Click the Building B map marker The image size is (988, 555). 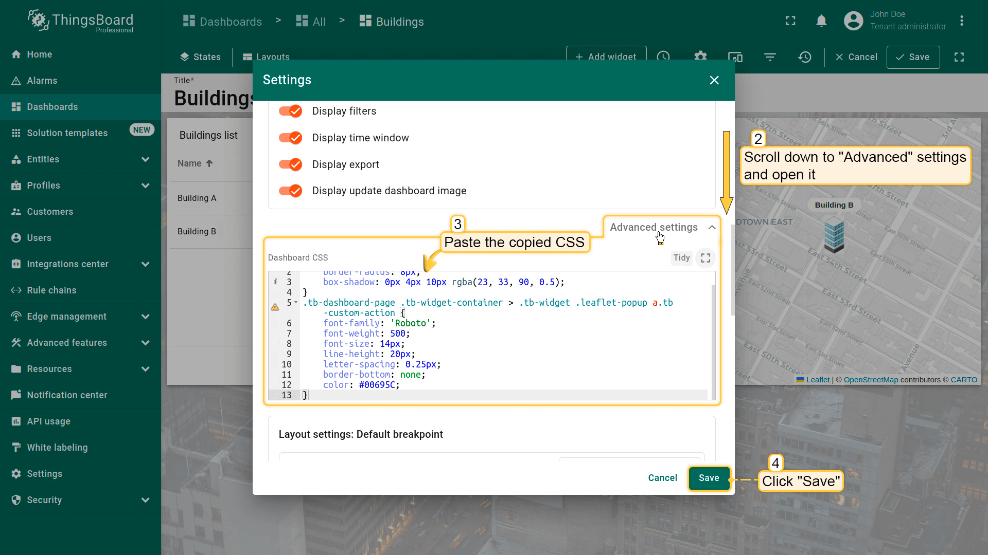click(x=834, y=234)
